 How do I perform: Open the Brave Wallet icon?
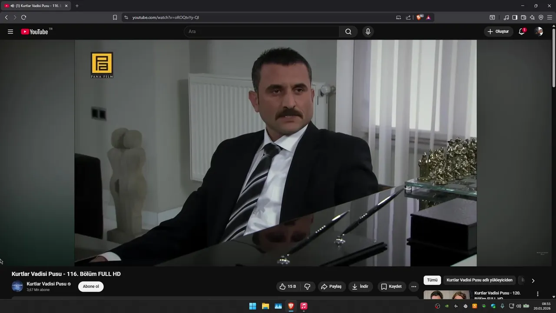[523, 17]
